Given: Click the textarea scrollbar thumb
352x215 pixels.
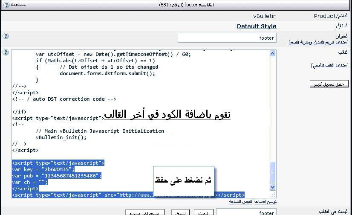Looking at the screenshot, I should pyautogui.click(x=273, y=172).
